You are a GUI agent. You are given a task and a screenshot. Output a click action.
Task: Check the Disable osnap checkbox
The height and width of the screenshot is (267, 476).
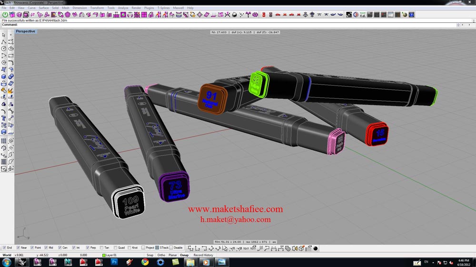(x=171, y=248)
